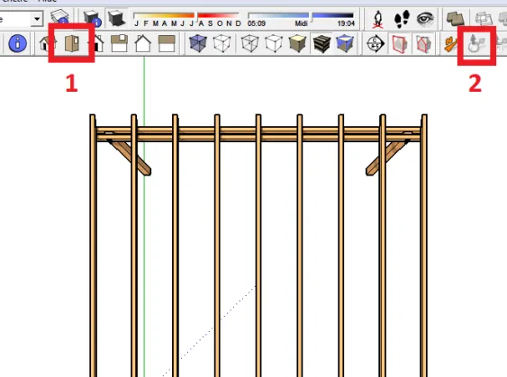The height and width of the screenshot is (377, 507).
Task: Open the Fenêtre menu
Action: 14,1
